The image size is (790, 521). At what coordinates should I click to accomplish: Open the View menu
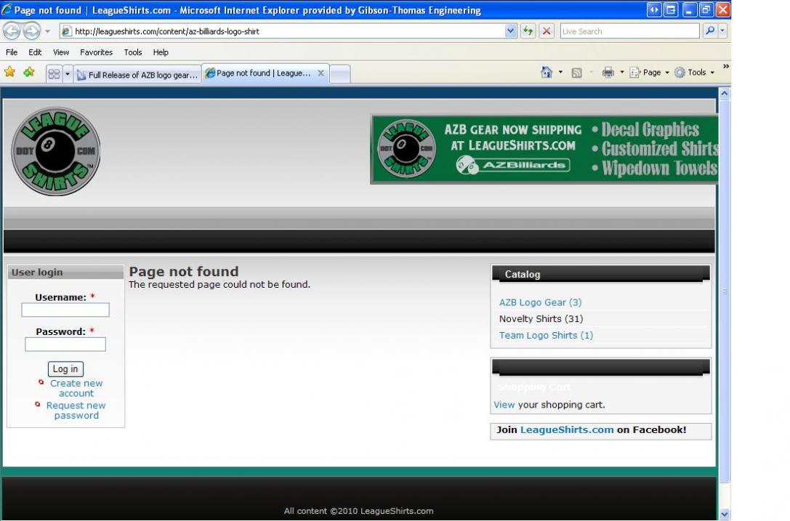pos(61,52)
